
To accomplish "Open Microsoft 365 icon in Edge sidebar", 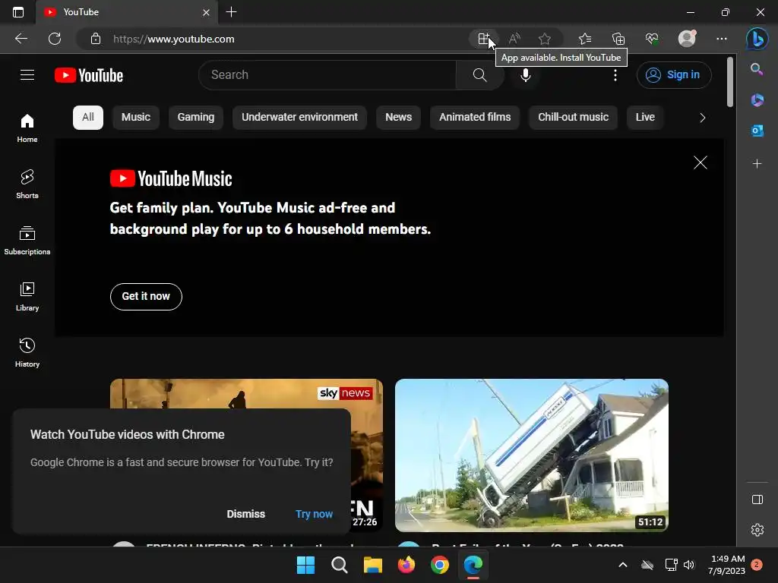I will click(757, 100).
